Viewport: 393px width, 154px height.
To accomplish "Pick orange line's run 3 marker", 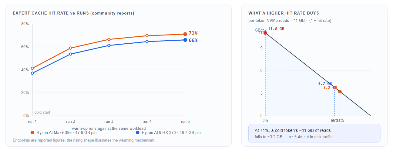I will [109, 39].
